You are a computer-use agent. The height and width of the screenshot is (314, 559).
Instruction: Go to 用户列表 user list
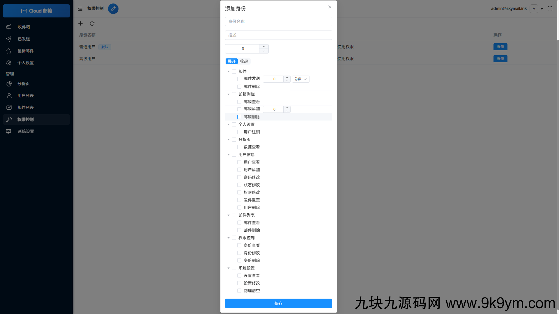pos(26,95)
